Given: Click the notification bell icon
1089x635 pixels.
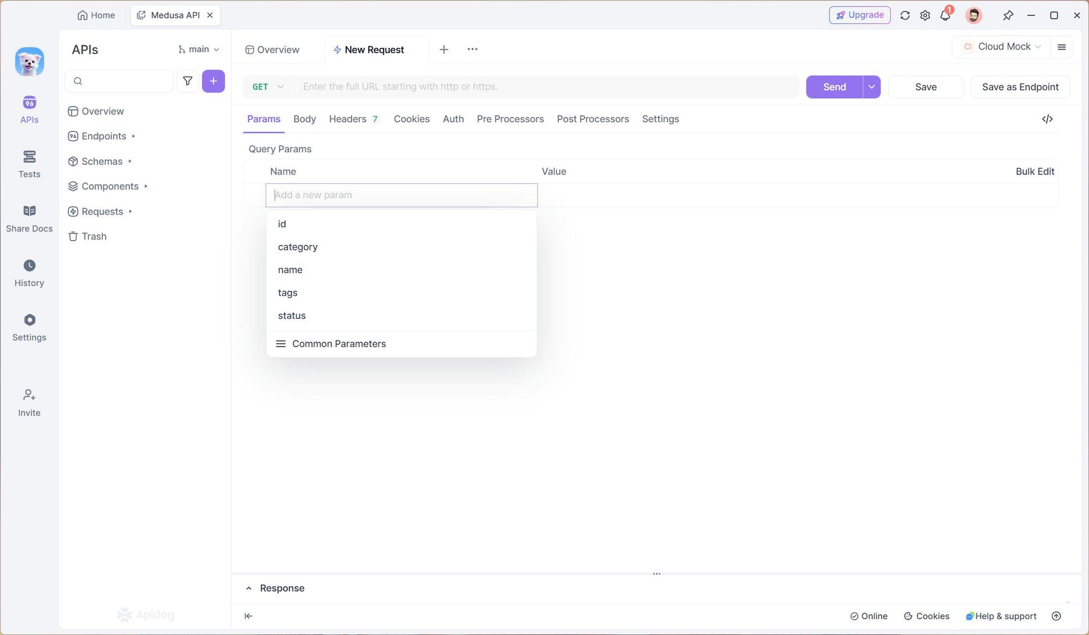Looking at the screenshot, I should point(947,15).
